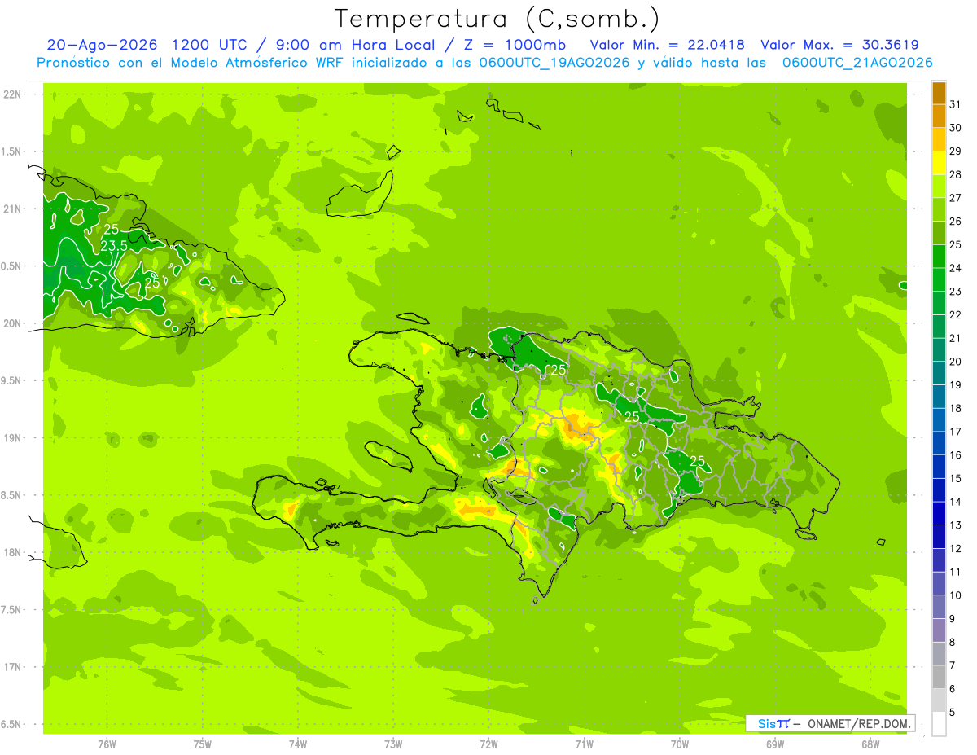Click the 21N latitude label
Viewport: 977px width, 755px height.
point(12,209)
